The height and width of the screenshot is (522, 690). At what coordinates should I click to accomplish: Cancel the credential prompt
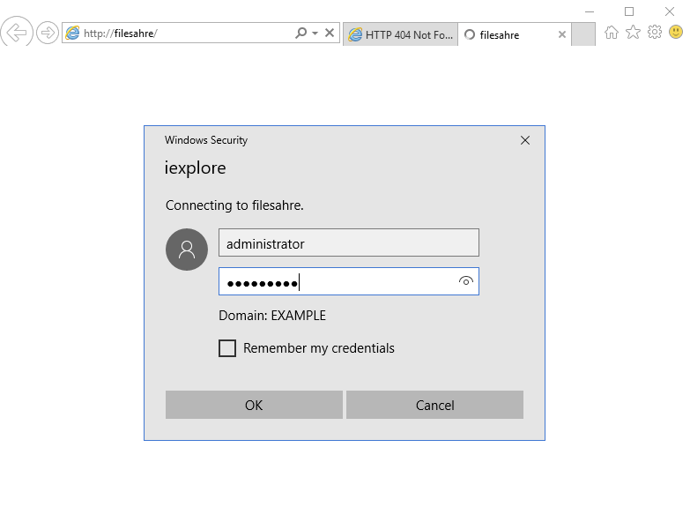click(x=434, y=405)
